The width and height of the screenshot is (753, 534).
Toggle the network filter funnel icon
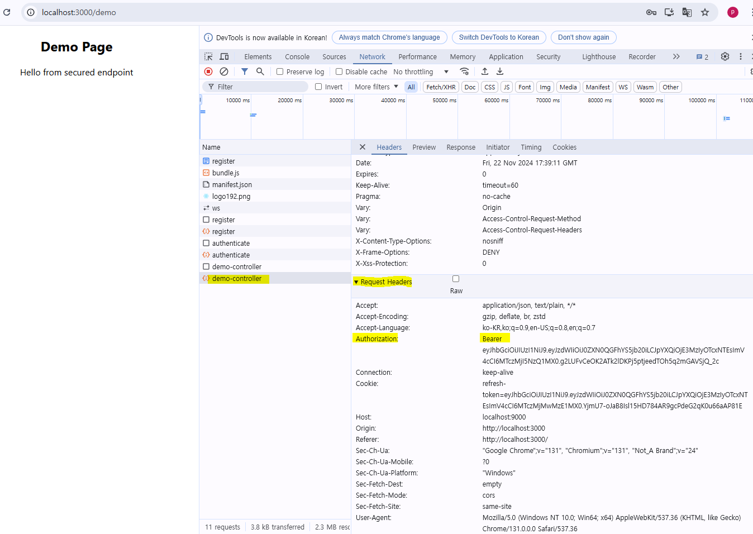point(244,71)
